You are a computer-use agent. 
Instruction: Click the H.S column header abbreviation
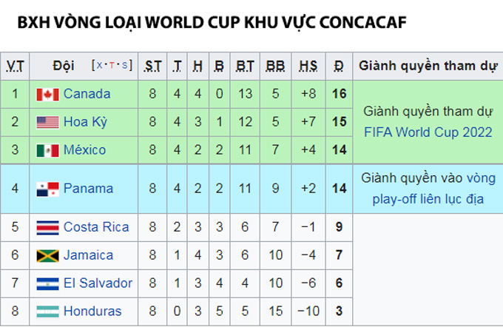point(308,66)
